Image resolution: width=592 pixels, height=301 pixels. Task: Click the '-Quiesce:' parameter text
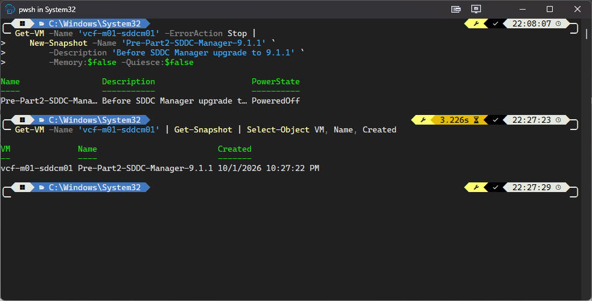143,62
